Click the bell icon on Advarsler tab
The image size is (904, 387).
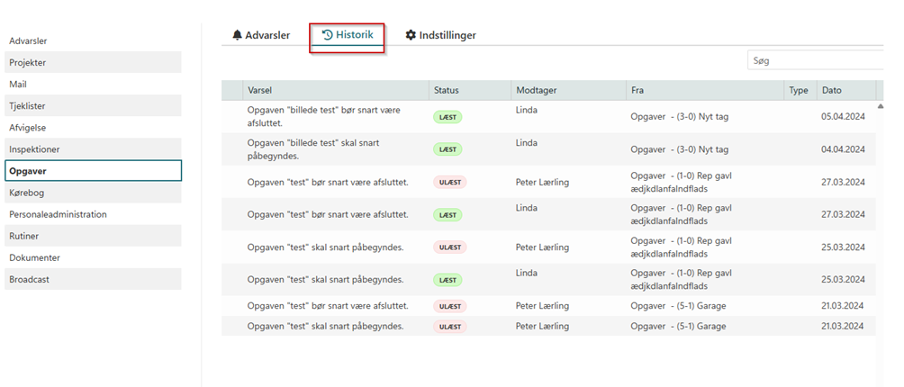coord(238,36)
